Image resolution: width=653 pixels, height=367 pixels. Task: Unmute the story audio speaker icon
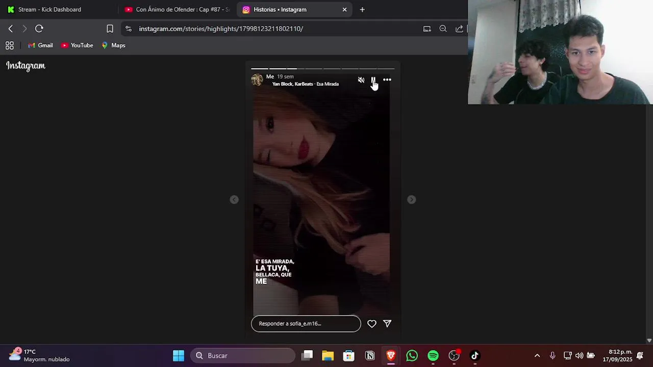tap(361, 80)
